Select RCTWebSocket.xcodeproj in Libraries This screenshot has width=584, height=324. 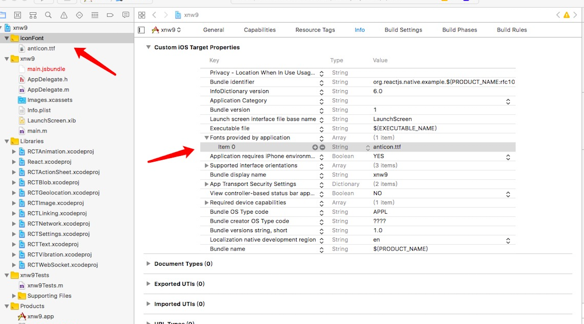click(62, 265)
